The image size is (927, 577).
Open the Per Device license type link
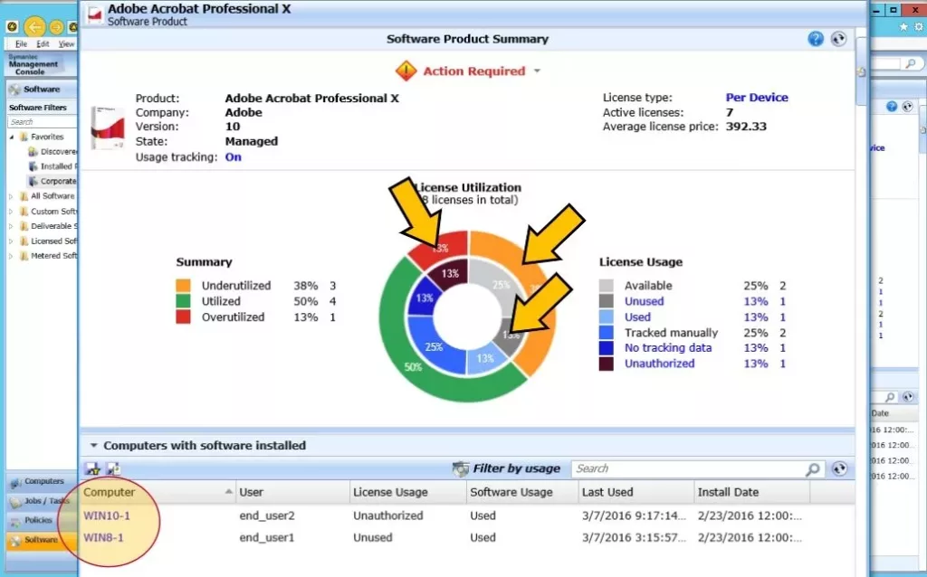click(x=757, y=98)
